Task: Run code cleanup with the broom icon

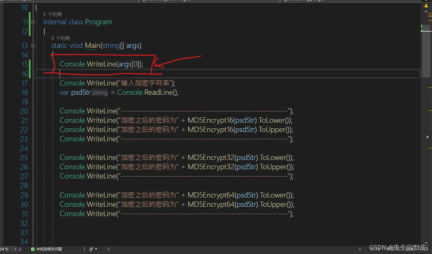Action: pos(91,249)
